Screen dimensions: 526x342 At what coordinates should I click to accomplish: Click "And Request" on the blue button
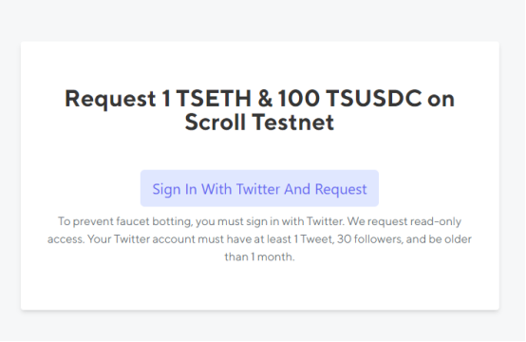tap(326, 189)
